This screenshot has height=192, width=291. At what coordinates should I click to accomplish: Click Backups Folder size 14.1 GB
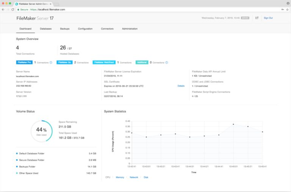point(92,167)
